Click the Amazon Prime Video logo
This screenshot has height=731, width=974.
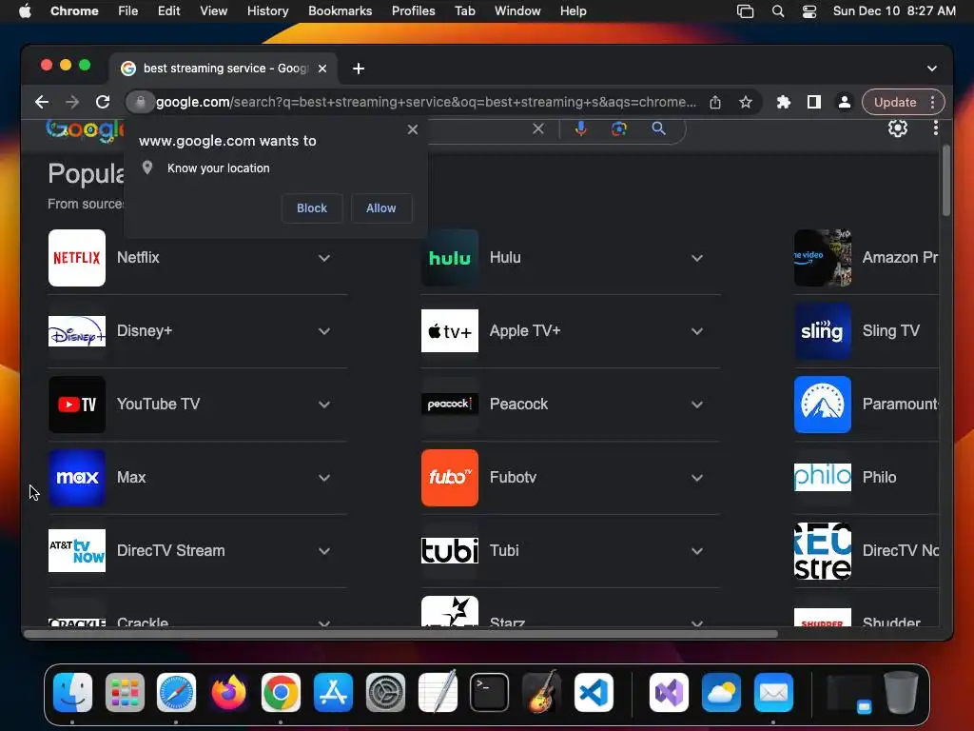(823, 258)
